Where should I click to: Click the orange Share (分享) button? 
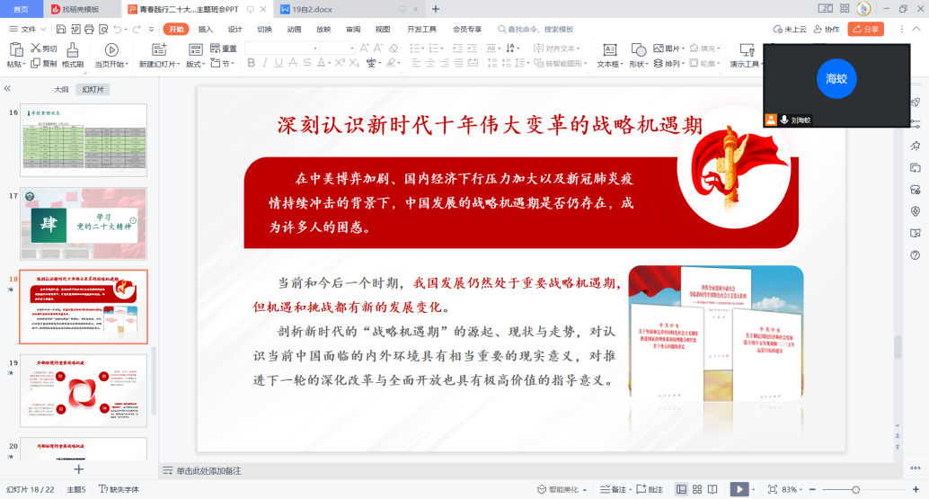tap(866, 29)
